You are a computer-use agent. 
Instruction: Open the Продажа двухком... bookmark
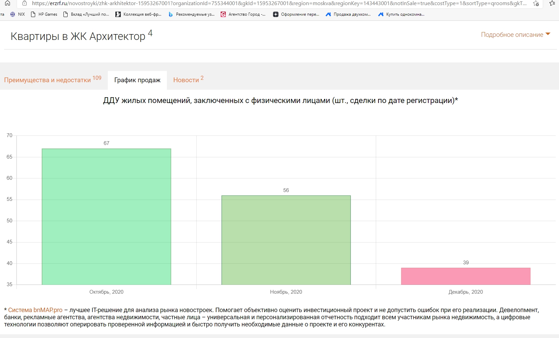[x=348, y=14]
